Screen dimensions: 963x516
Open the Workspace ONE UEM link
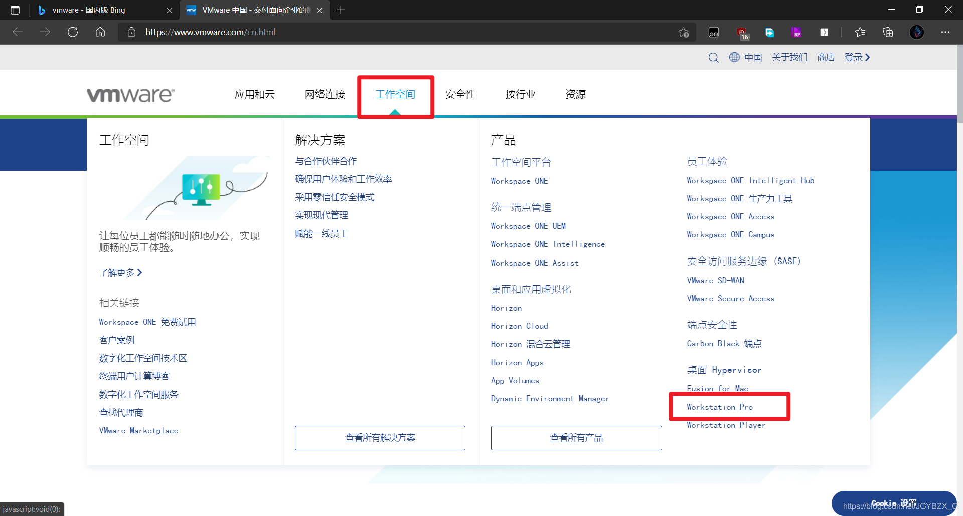pos(528,226)
